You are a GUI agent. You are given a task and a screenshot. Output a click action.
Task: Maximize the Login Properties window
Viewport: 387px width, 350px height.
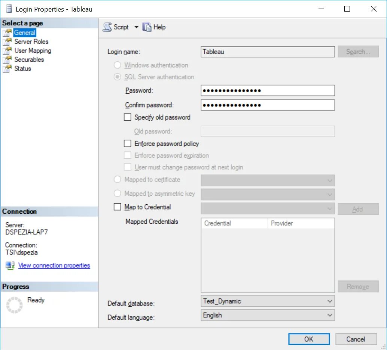(x=347, y=9)
